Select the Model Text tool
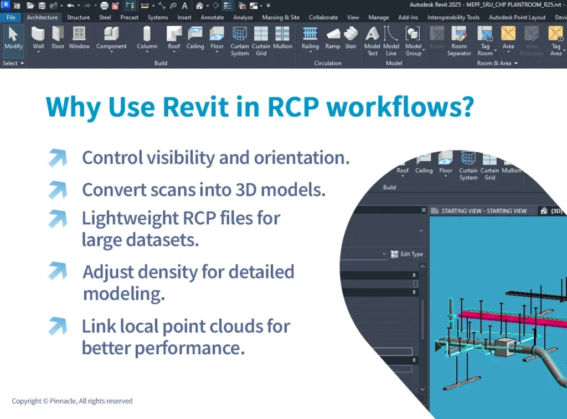The width and height of the screenshot is (567, 419). (372, 41)
